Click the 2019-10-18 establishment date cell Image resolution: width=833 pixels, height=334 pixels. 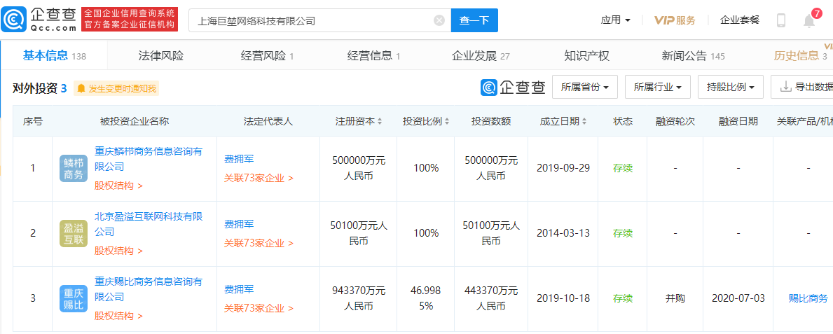coord(563,298)
